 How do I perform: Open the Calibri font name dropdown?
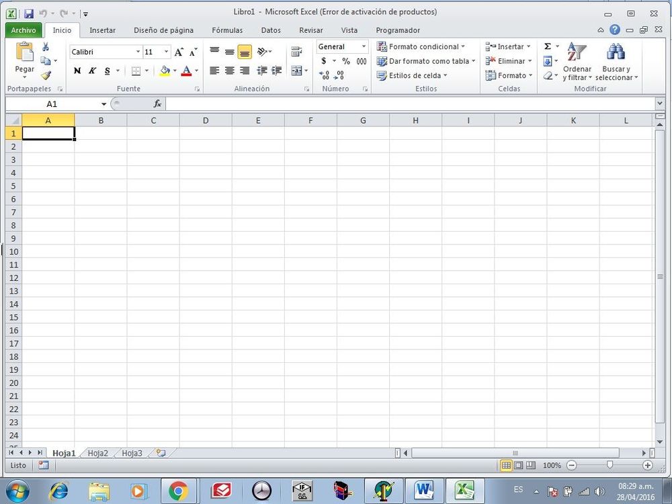(138, 52)
